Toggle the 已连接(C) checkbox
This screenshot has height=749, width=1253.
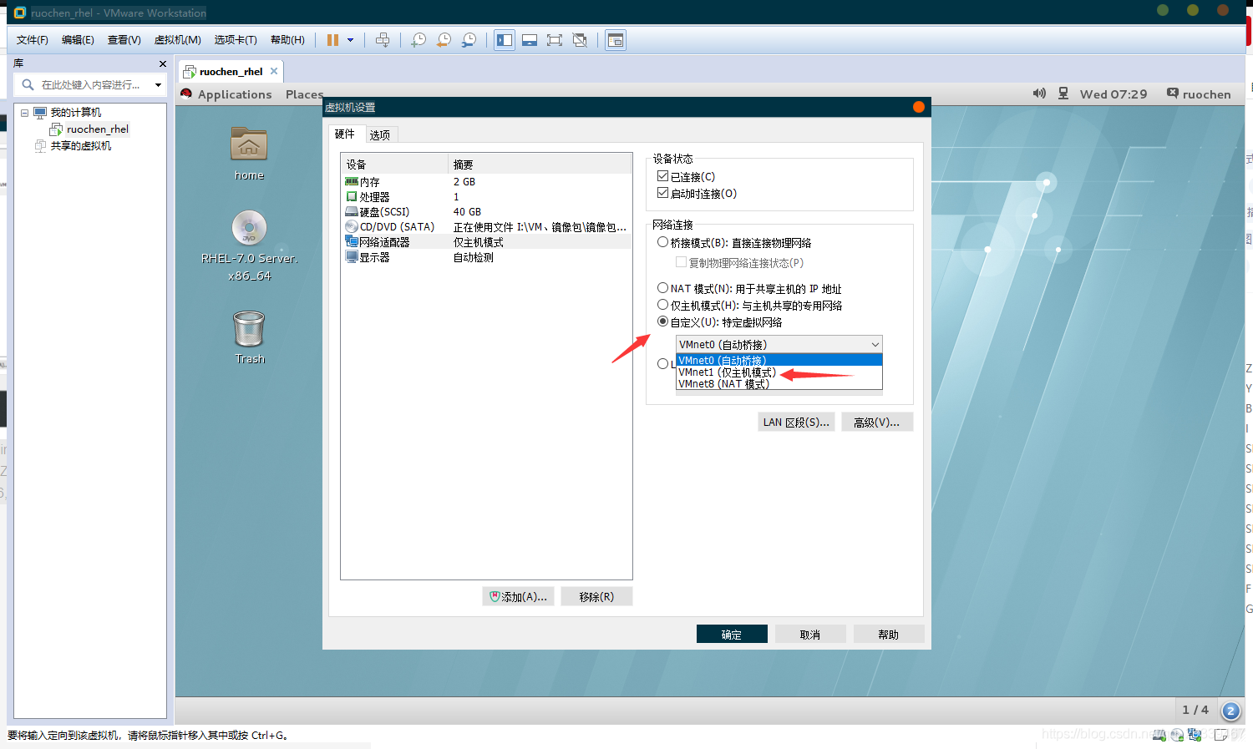663,176
